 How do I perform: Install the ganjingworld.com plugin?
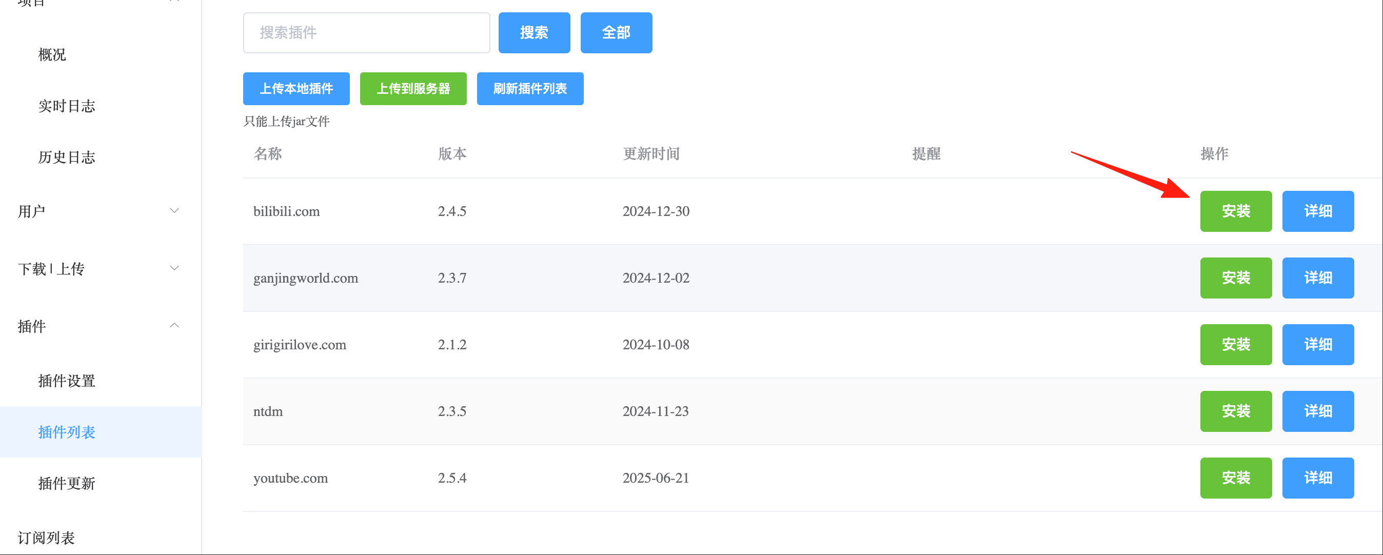coord(1236,278)
